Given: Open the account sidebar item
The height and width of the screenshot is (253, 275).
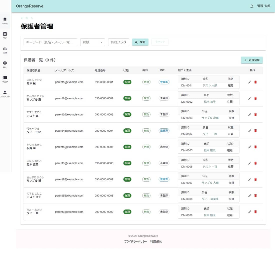Looking at the screenshot, I should pyautogui.click(x=5, y=94).
